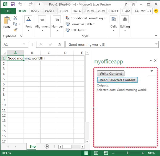Open the FORMU tab

[x=64, y=11]
